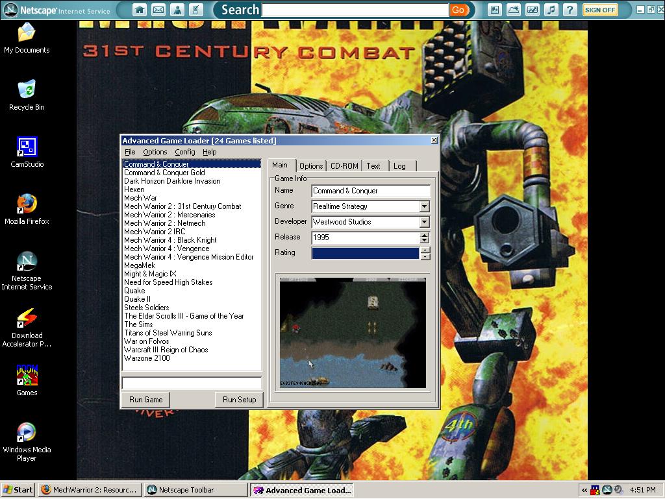Image resolution: width=665 pixels, height=499 pixels.
Task: Check weather using the toolbar weather icon
Action: point(513,10)
